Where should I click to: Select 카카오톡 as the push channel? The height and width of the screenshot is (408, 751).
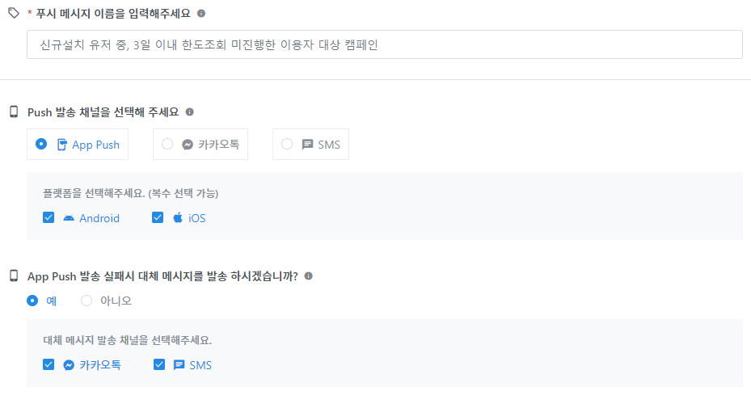click(x=167, y=144)
